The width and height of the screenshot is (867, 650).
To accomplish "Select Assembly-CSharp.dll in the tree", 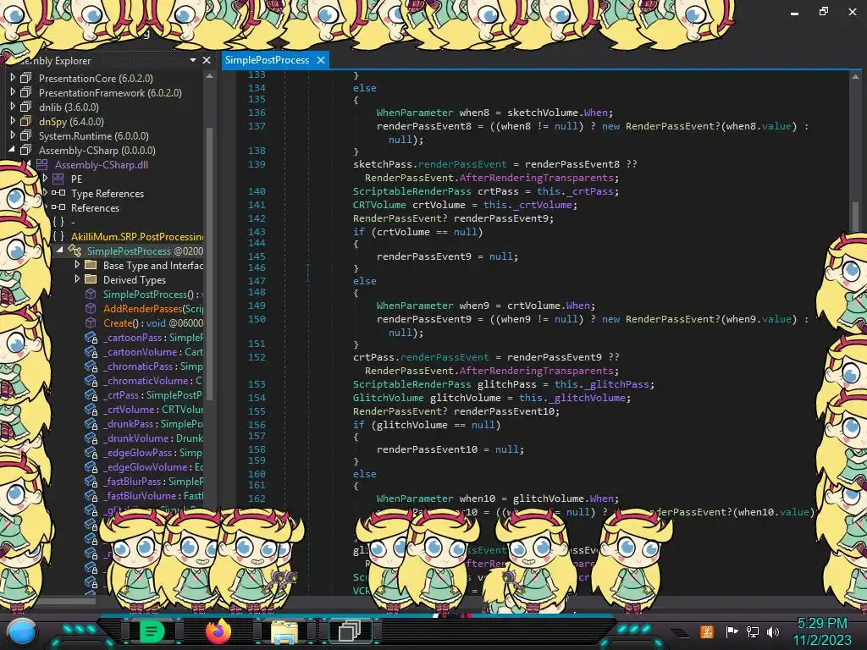I will coord(102,165).
